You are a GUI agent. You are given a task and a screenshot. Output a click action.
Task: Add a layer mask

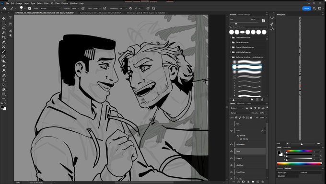243,182
